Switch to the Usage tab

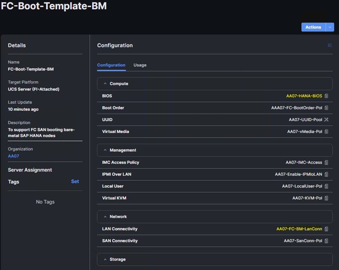[140, 65]
